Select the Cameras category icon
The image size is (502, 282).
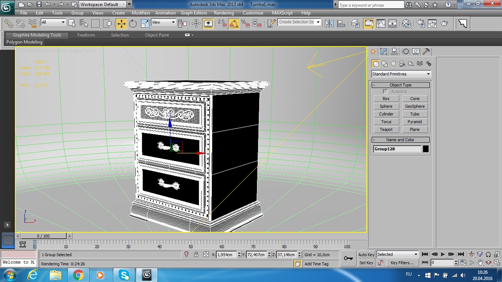pos(402,64)
